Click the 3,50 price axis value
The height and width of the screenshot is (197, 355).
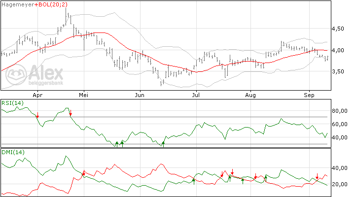tap(338, 71)
